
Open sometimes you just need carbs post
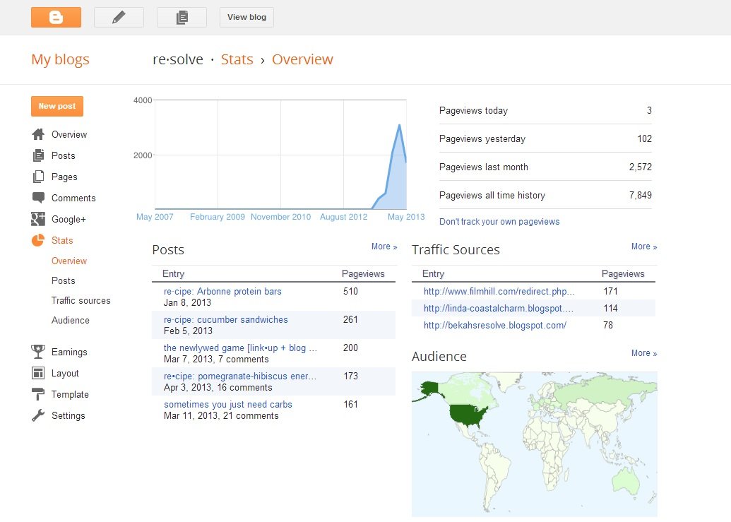pyautogui.click(x=228, y=405)
